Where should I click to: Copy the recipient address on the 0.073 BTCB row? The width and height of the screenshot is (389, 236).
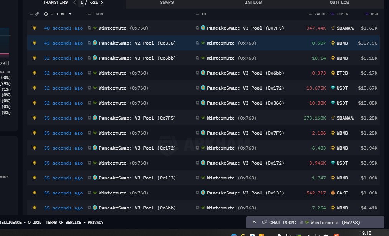point(197,73)
